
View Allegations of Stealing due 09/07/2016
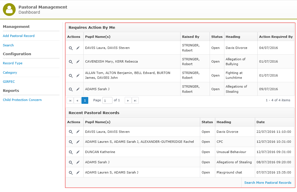point(71,89)
